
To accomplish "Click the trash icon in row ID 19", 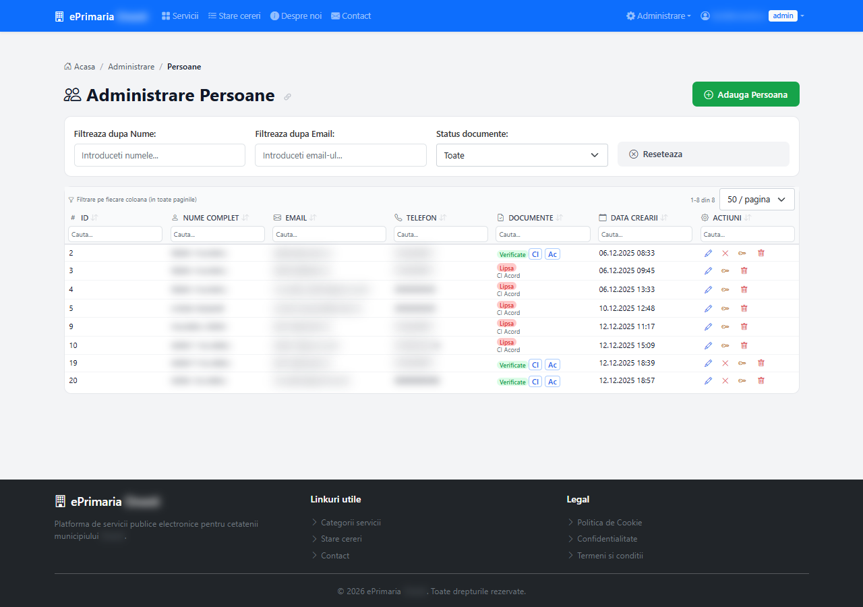I will [761, 363].
